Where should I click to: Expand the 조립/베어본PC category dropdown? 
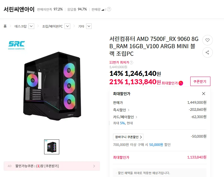[x=67, y=26]
